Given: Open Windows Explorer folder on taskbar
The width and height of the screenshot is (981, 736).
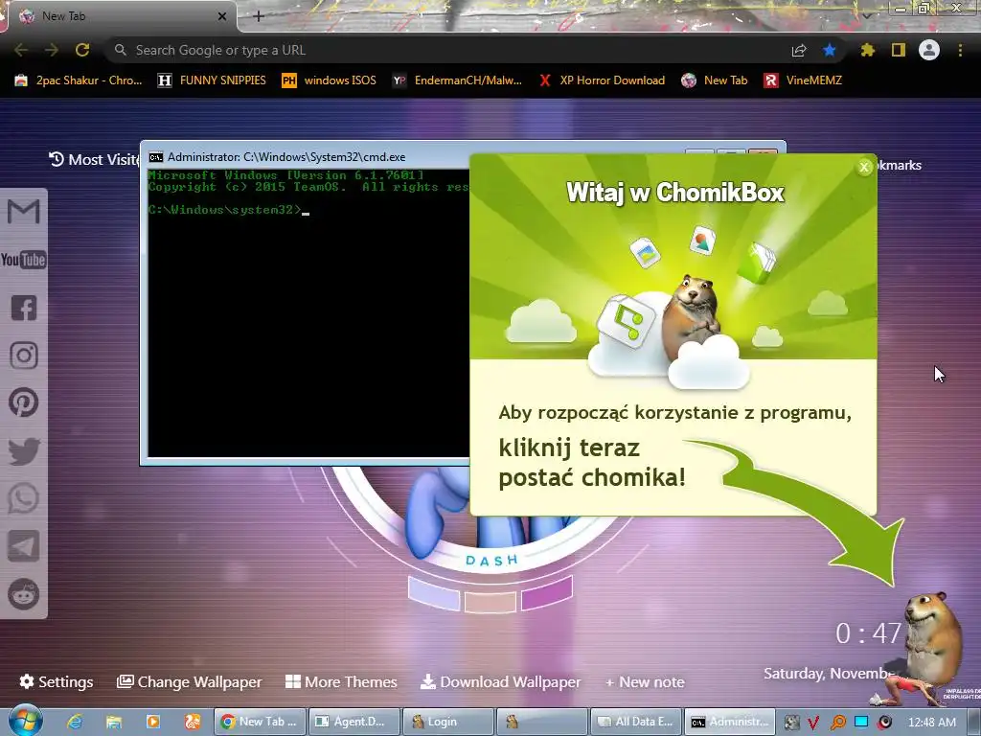Looking at the screenshot, I should (113, 722).
